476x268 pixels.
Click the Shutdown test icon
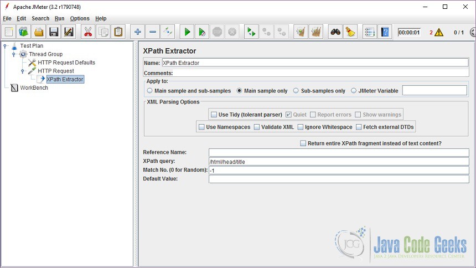pos(232,32)
